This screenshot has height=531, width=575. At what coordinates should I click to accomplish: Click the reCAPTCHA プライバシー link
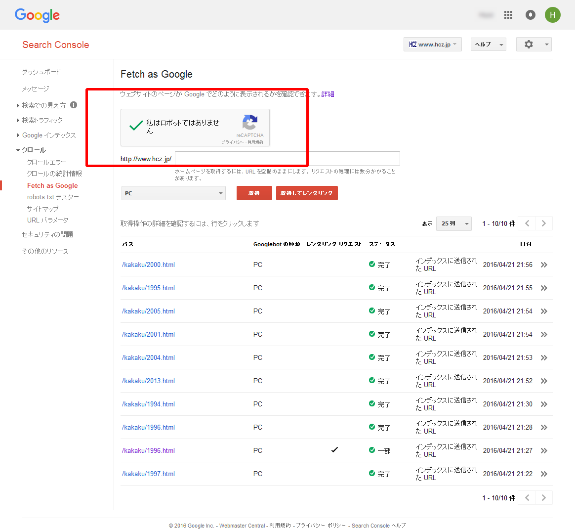coord(233,142)
